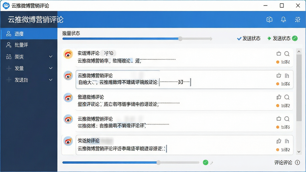The width and height of the screenshot is (306, 172).
Task: Select the 进度 sidebar item
Action: [x=29, y=34]
